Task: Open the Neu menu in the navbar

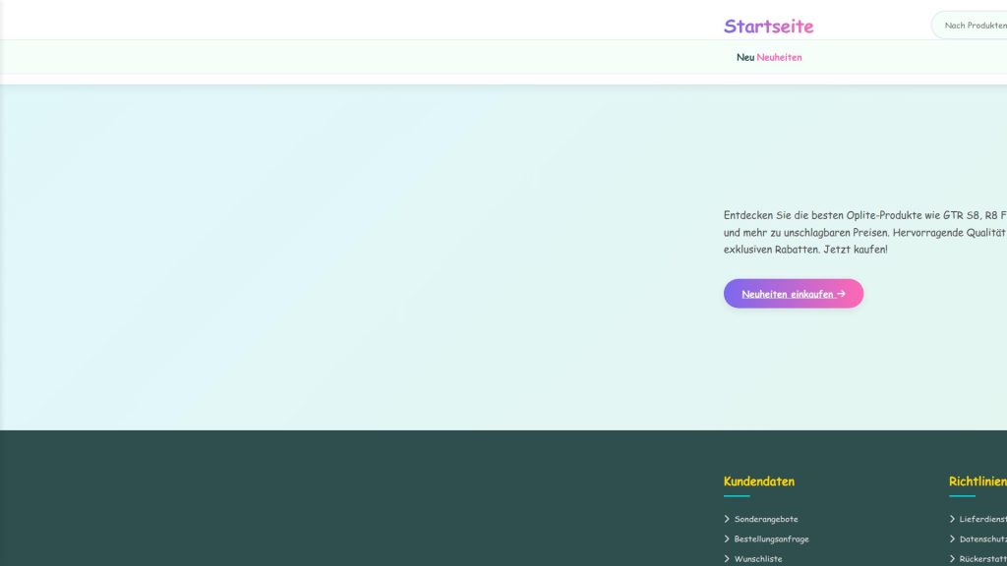Action: point(741,57)
